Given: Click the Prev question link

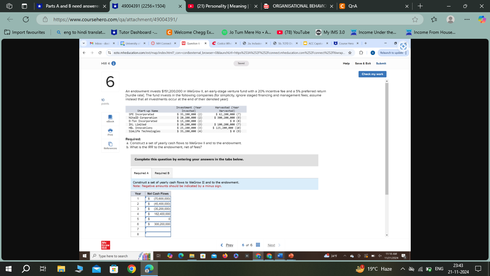Looking at the screenshot, I should pos(227,245).
